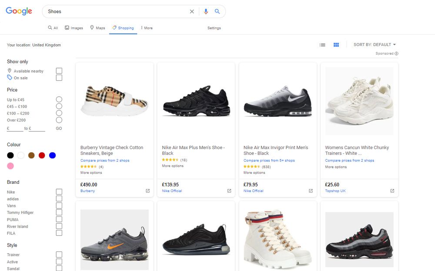The width and height of the screenshot is (435, 271).
Task: Filter by blue colour swatch
Action: (x=53, y=155)
